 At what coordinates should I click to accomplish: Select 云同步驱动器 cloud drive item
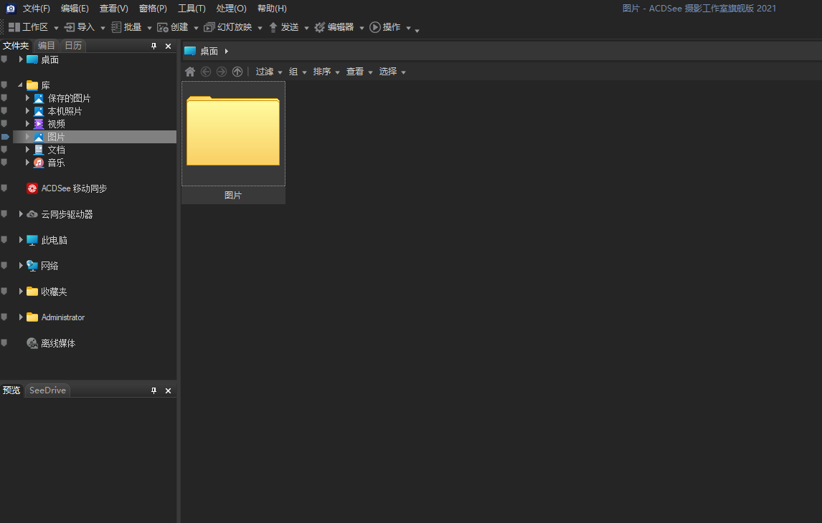67,214
